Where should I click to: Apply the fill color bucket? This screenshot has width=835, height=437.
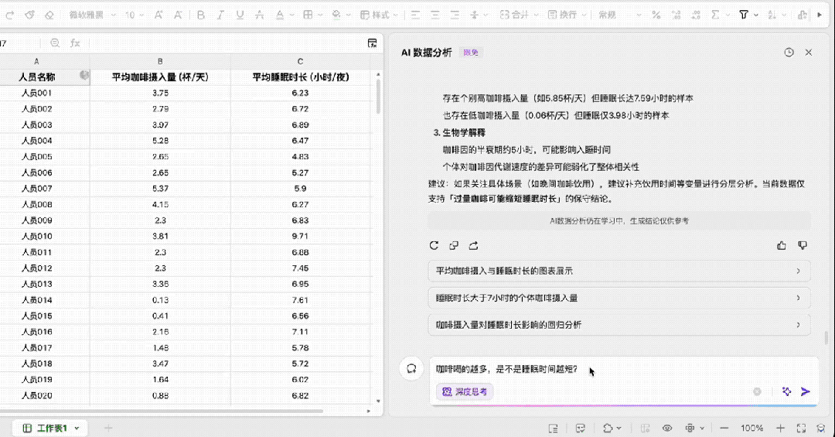tap(336, 15)
